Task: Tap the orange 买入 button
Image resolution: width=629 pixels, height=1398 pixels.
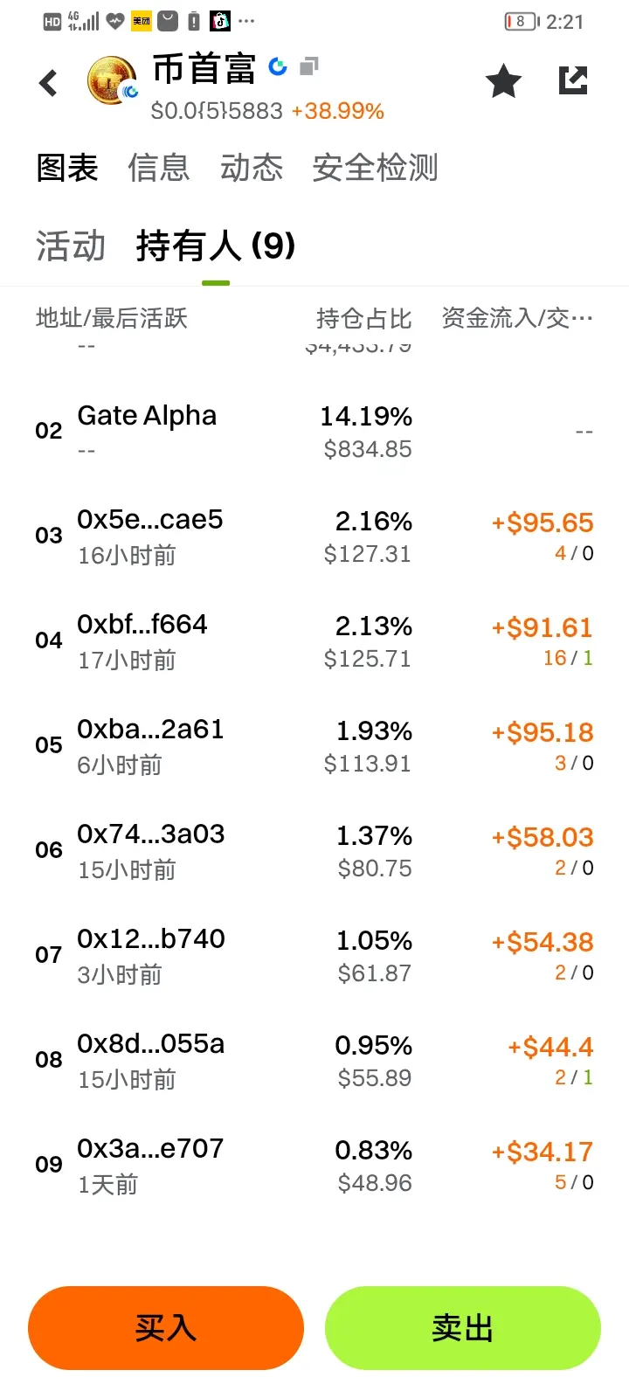Action: [166, 1328]
